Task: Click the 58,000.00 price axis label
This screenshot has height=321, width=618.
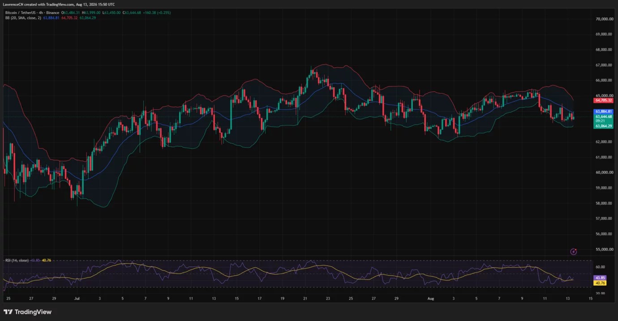Action: (x=604, y=203)
